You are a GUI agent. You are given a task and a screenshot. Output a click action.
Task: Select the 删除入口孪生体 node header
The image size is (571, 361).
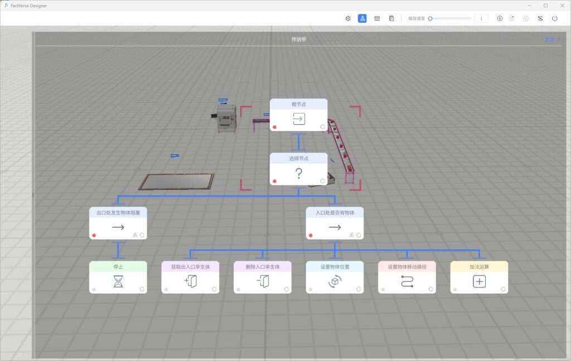262,266
